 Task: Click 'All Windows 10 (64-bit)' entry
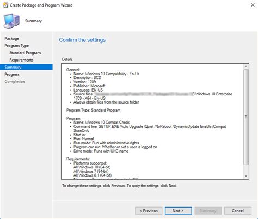pyautogui.click(x=92, y=167)
